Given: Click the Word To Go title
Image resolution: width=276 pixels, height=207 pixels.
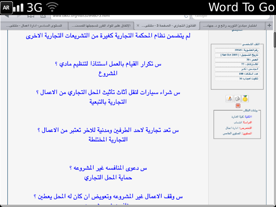Looking at the screenshot, I should point(241,7).
